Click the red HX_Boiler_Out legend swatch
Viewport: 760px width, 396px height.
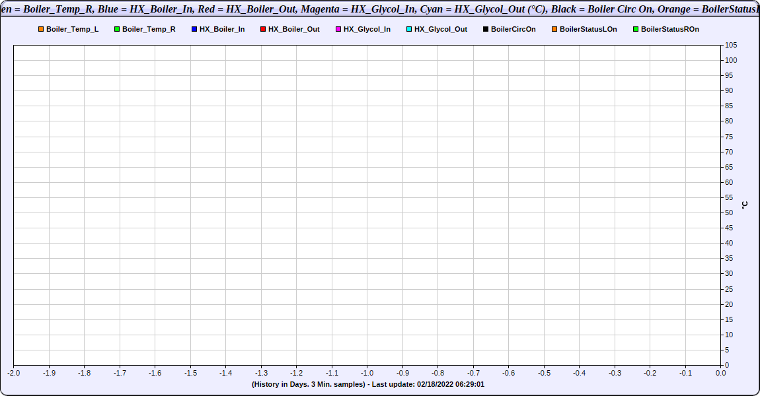coord(263,29)
